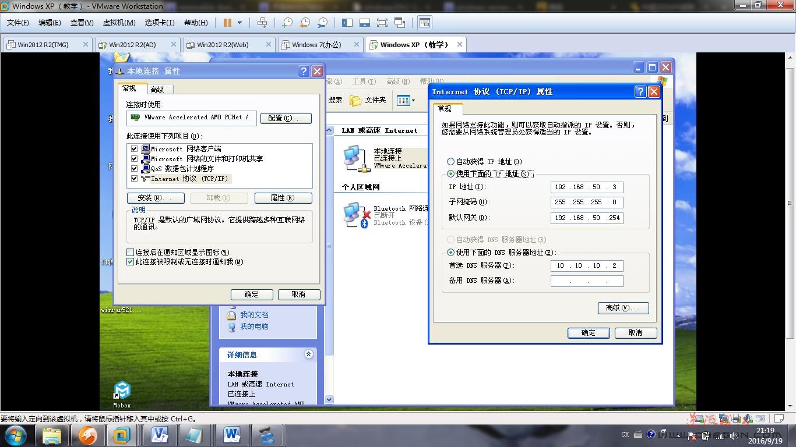Select the 高级 tab in 本地连接 属性
The image size is (796, 447).
[x=157, y=89]
